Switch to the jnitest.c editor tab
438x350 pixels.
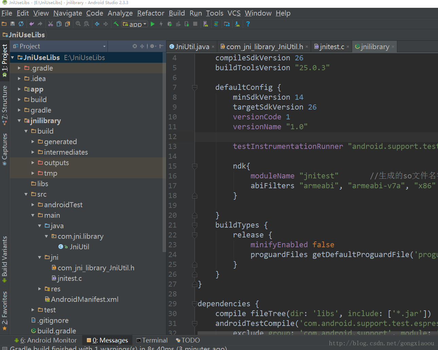pyautogui.click(x=332, y=47)
